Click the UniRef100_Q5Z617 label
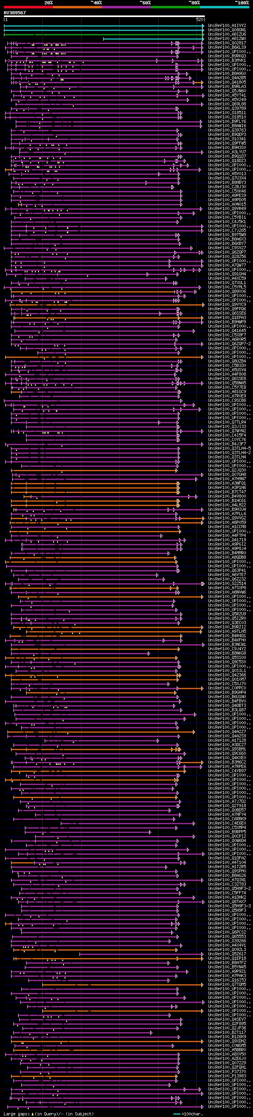Screen dimensions: 253x1117 pos(227,954)
